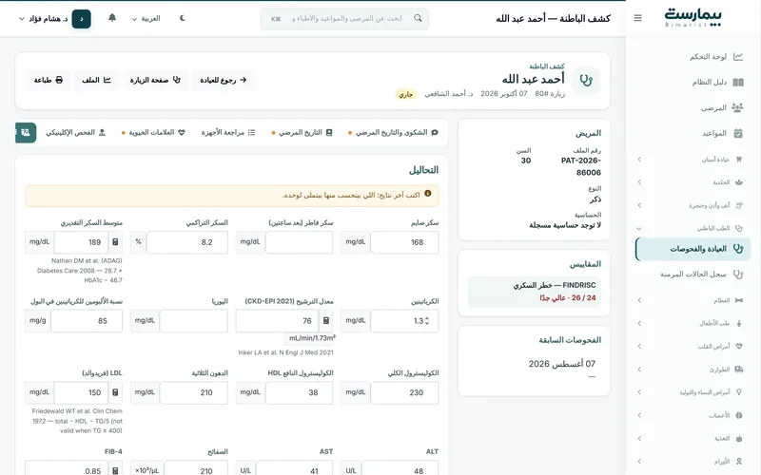Image resolution: width=761 pixels, height=475 pixels.
Task: Open previous exam 07 أغسطس 2026
Action: tap(562, 364)
